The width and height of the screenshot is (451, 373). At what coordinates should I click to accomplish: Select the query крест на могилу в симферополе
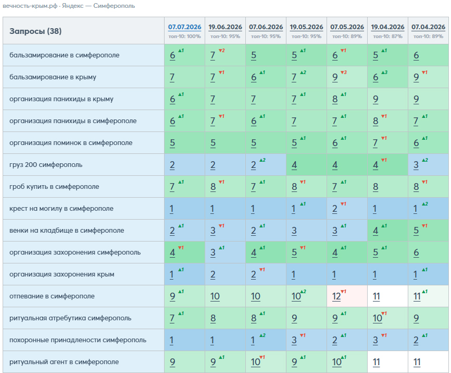click(61, 209)
